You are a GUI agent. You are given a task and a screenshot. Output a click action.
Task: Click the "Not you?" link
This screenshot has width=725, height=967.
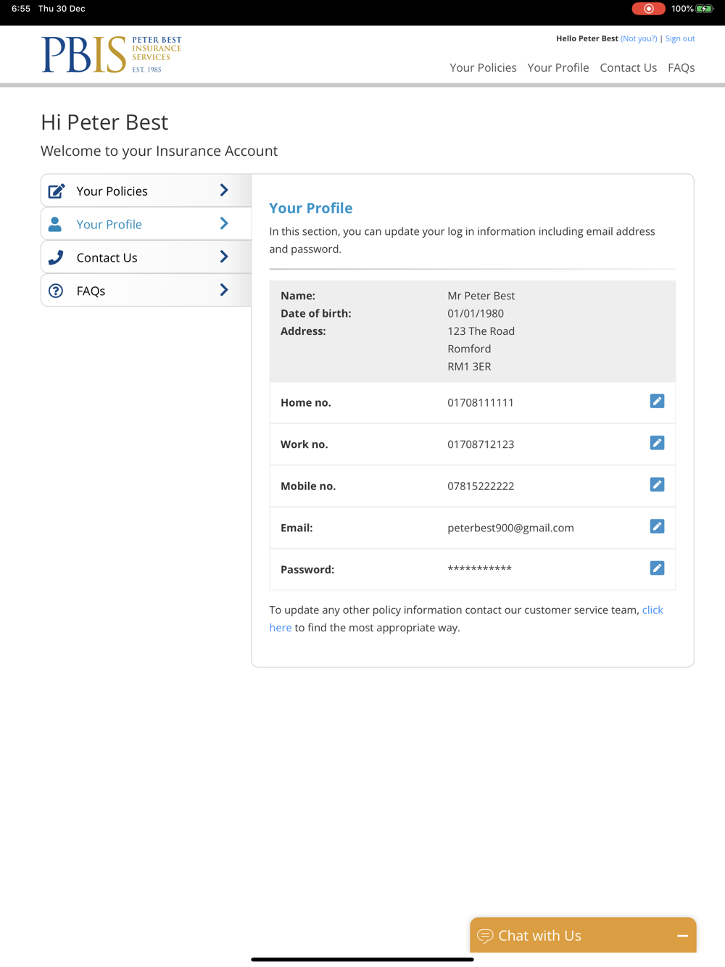pyautogui.click(x=639, y=38)
